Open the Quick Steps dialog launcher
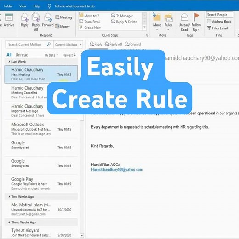The height and width of the screenshot is (239, 239). (x=147, y=35)
